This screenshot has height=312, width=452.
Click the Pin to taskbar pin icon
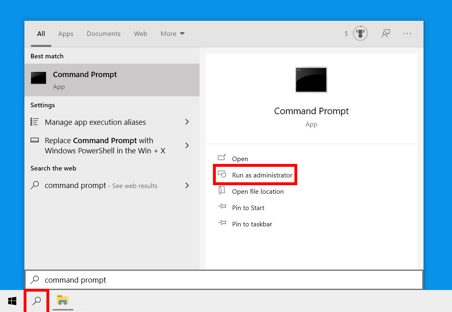click(x=222, y=223)
